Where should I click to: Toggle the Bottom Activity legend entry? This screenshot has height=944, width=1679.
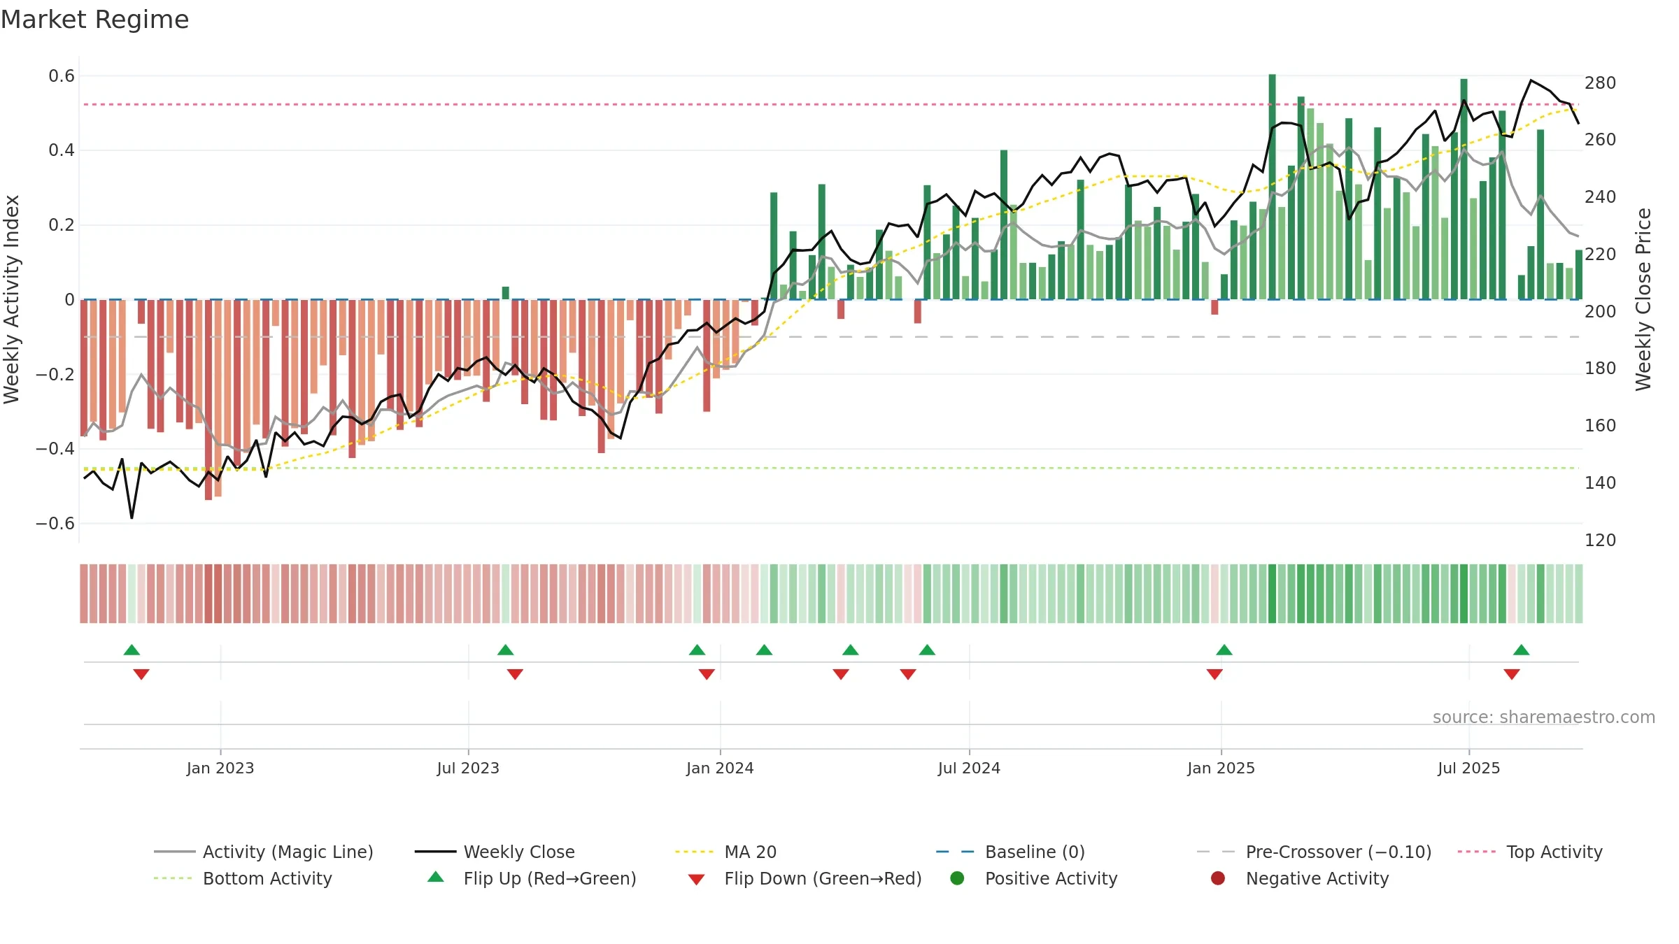point(243,878)
